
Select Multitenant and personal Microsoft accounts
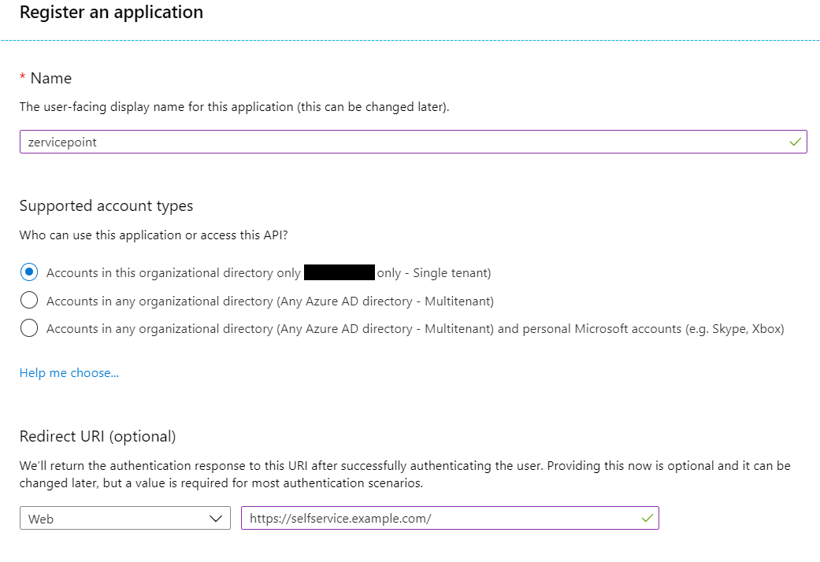29,328
